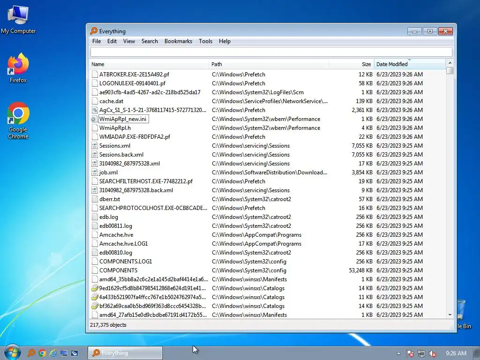Click the Show desktop strip on the taskbar
The width and height of the screenshot is (480, 360).
click(x=477, y=353)
